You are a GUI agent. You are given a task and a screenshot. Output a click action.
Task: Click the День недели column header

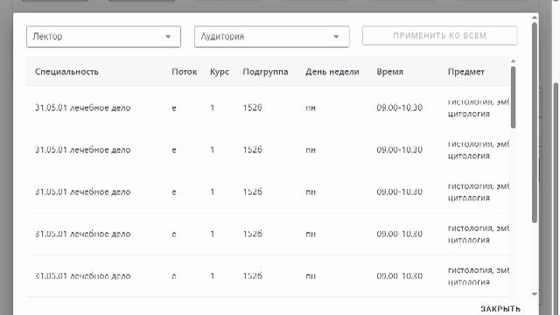click(332, 72)
